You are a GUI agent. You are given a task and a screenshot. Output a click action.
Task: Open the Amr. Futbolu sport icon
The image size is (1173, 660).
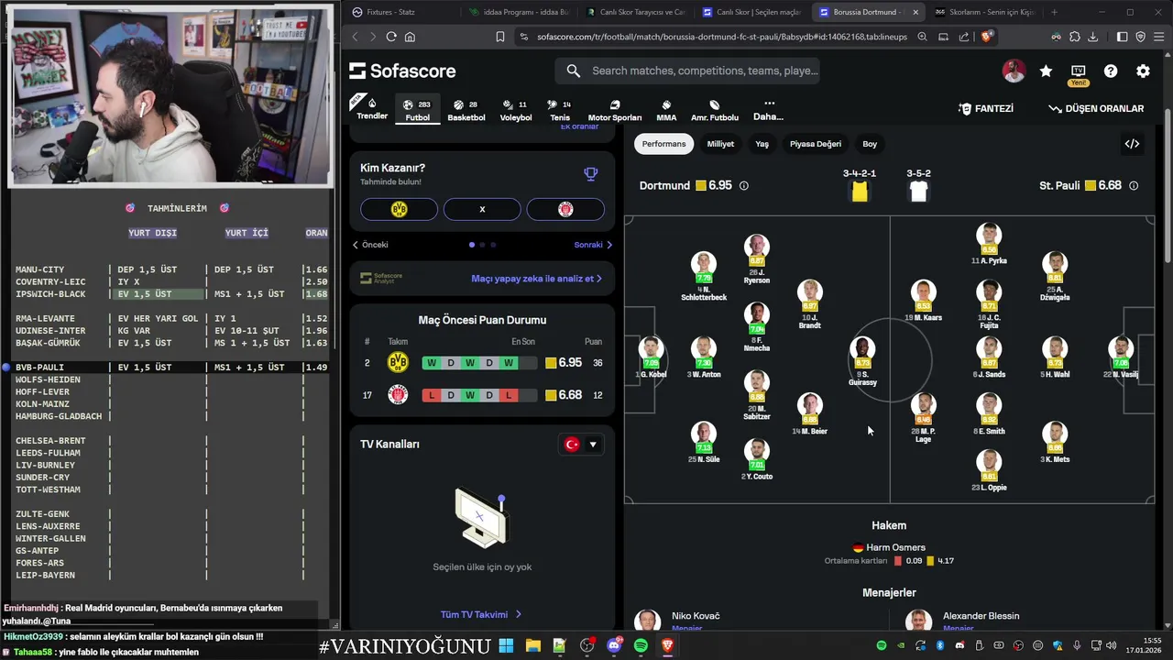pos(715,110)
